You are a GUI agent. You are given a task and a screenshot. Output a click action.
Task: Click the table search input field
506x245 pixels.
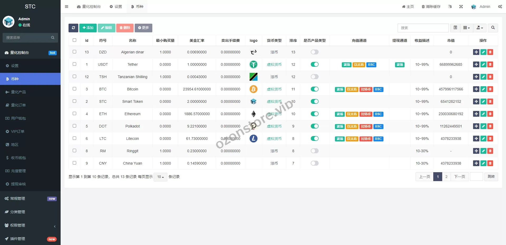(423, 28)
